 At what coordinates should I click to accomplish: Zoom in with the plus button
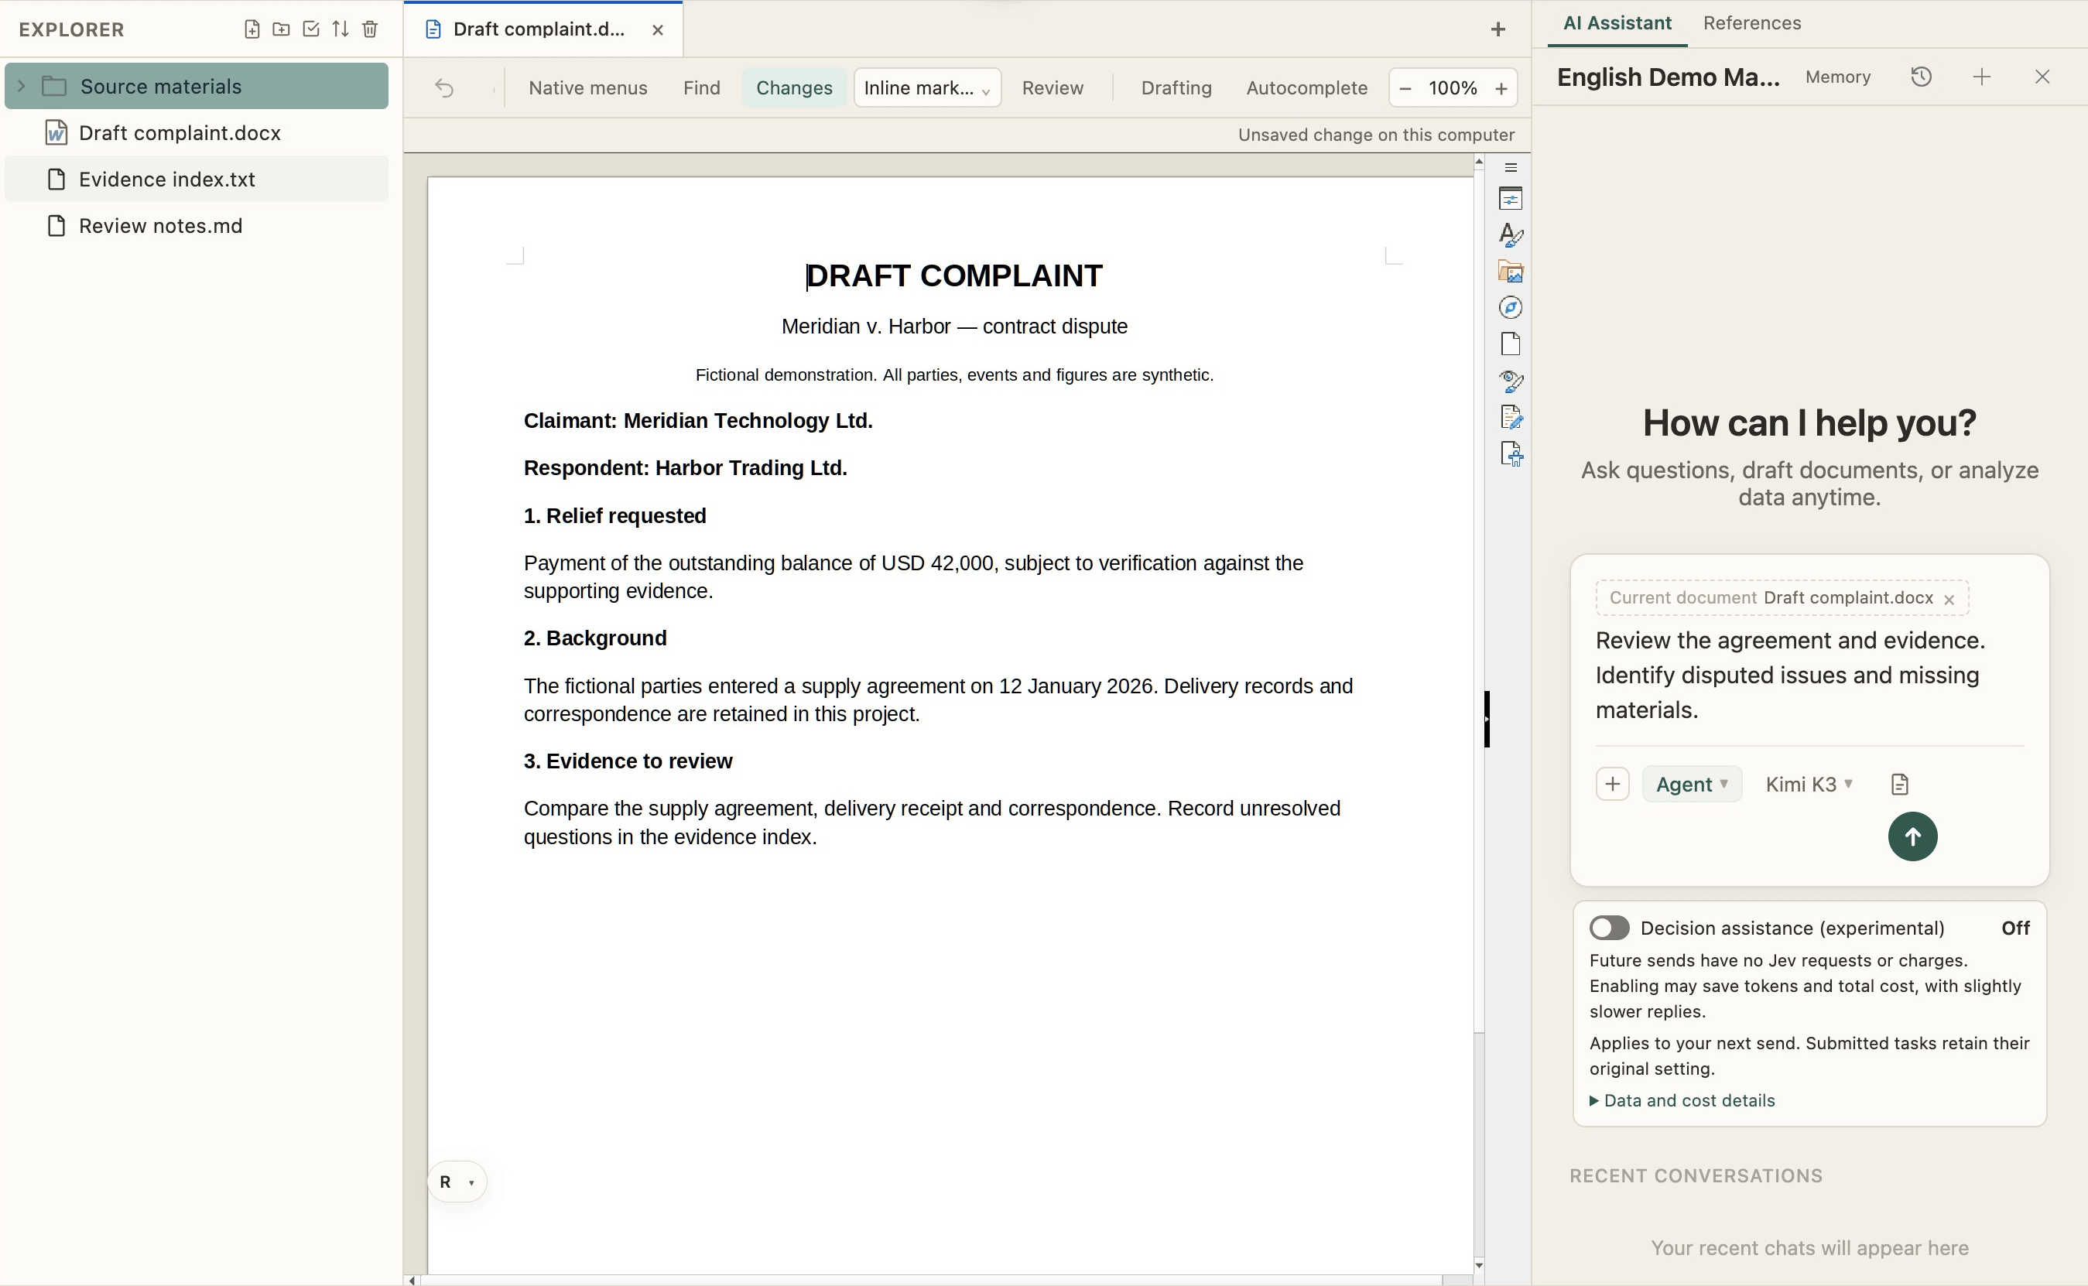1501,88
